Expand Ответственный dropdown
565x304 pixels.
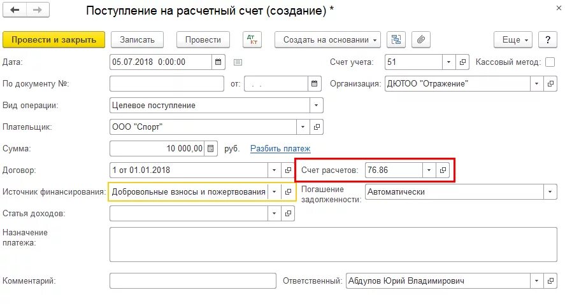[536, 280]
